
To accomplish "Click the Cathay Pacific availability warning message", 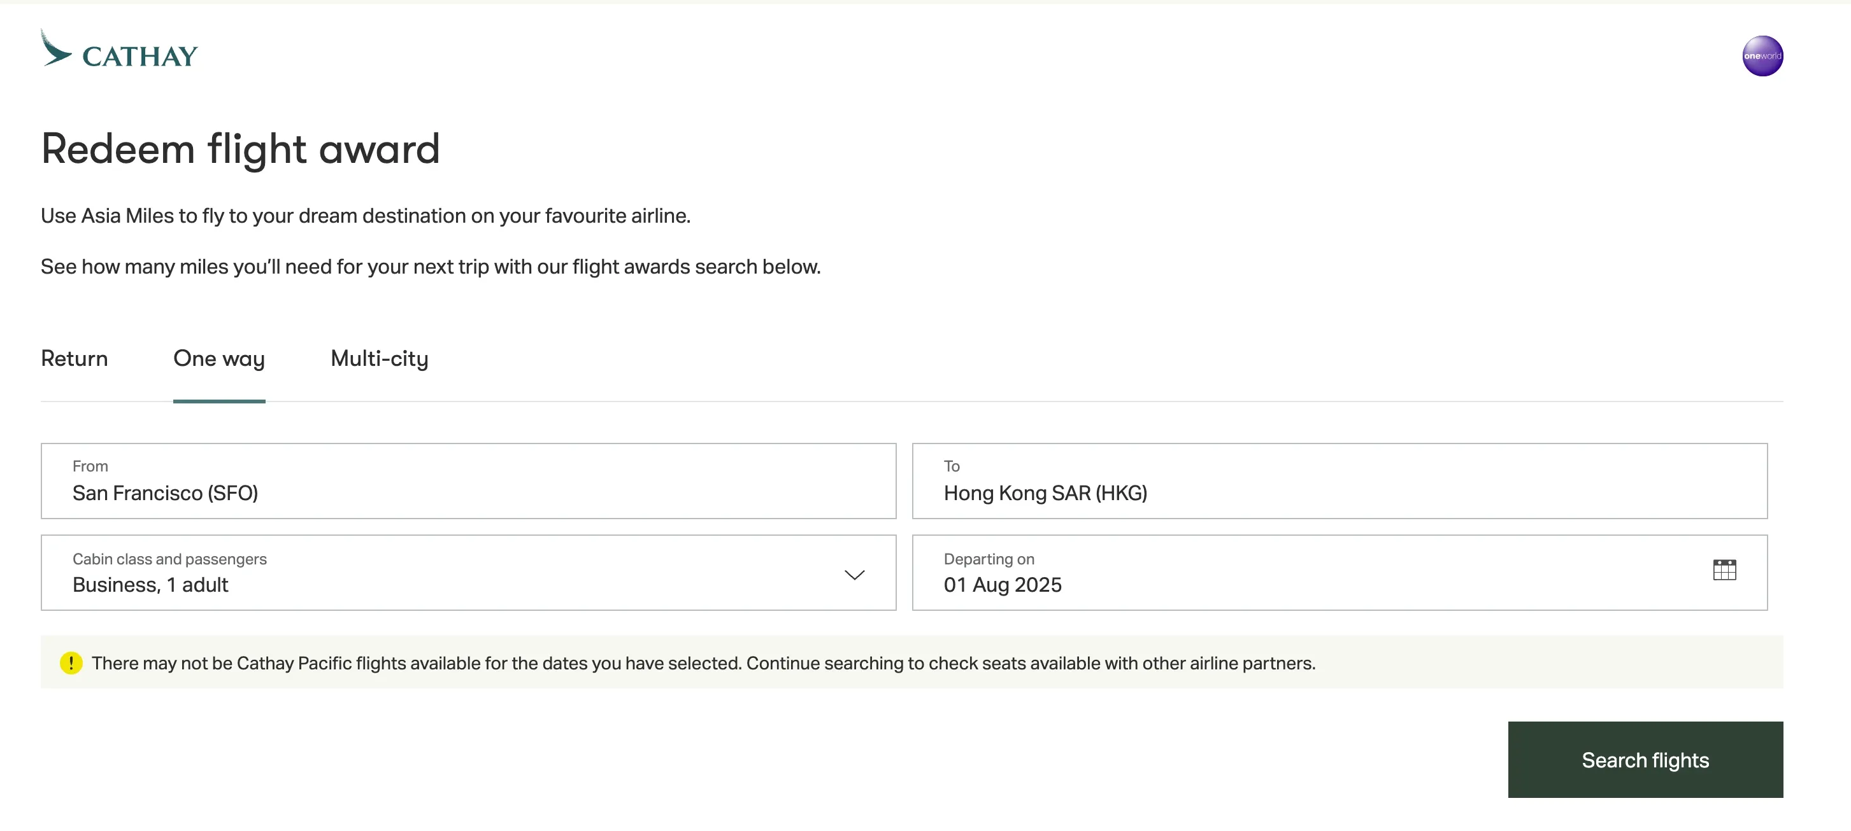I will [x=703, y=663].
